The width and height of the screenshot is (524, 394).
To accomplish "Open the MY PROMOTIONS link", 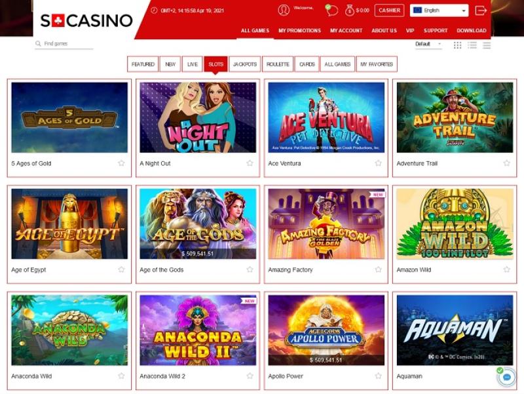I will pyautogui.click(x=300, y=30).
